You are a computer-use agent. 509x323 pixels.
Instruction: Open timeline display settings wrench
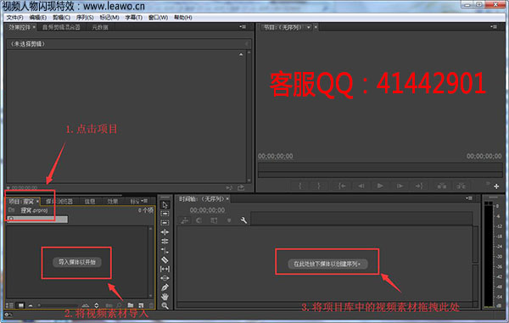(x=243, y=220)
